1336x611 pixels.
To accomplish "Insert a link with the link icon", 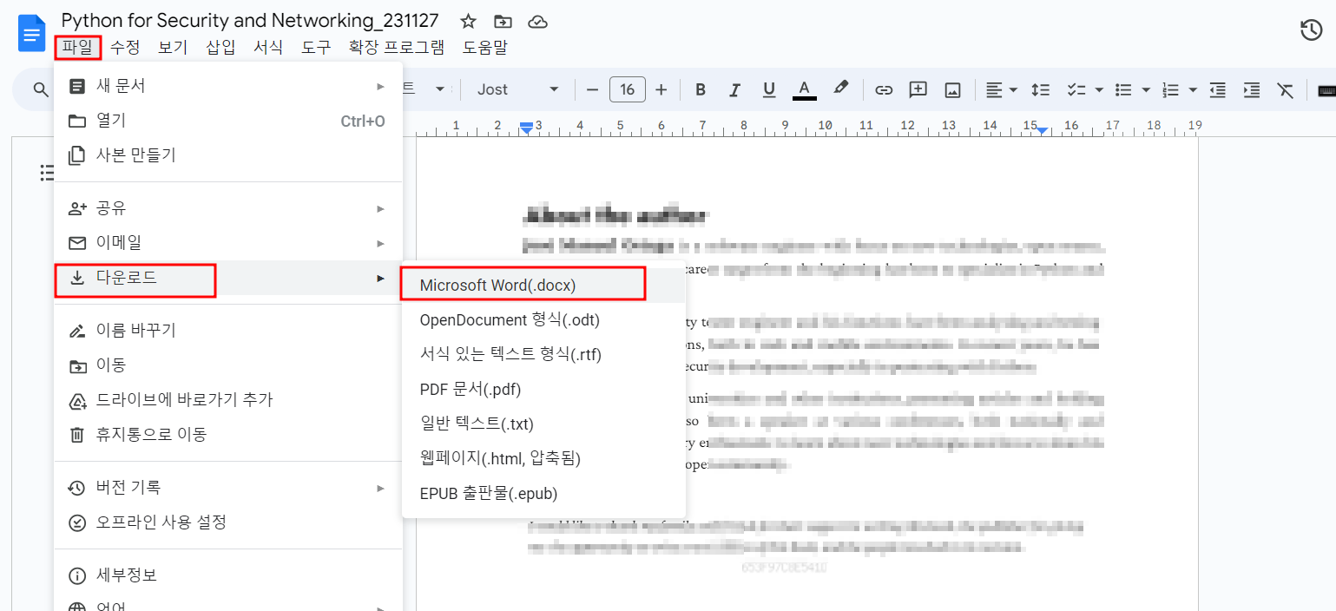I will pos(884,89).
